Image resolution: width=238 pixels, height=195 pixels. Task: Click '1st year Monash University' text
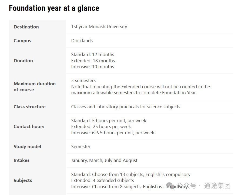[99, 27]
